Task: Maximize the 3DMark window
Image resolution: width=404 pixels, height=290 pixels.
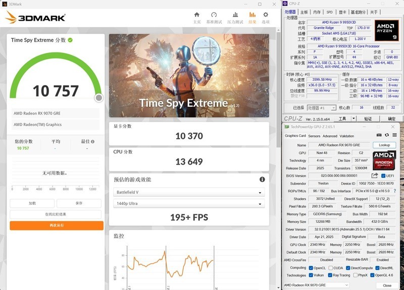Action: [260, 4]
